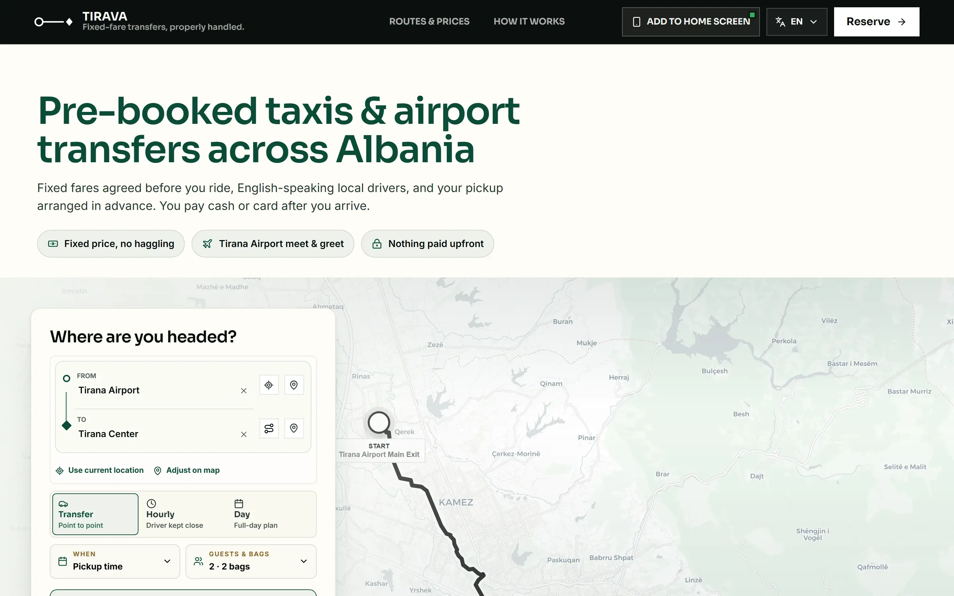Click the START marker circle on map
This screenshot has width=954, height=596.
click(x=379, y=422)
